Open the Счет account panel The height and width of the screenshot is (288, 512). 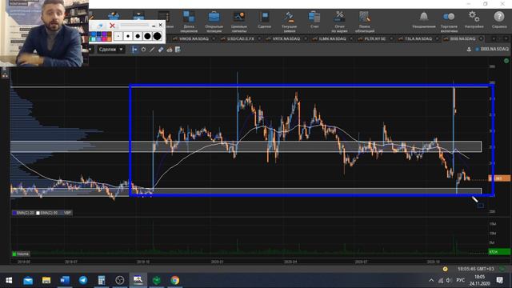click(x=314, y=19)
